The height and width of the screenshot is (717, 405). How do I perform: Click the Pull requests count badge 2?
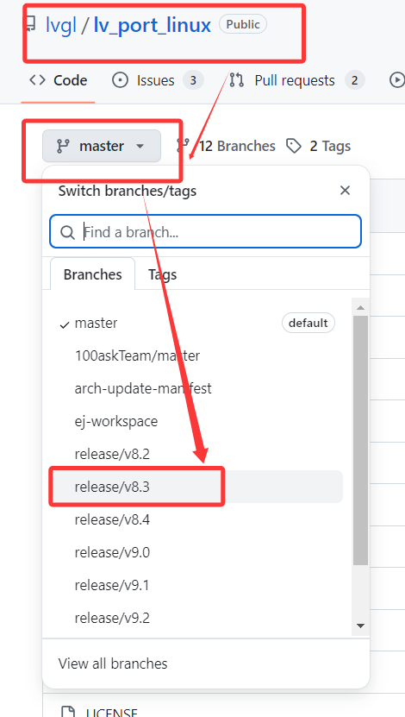[x=355, y=80]
